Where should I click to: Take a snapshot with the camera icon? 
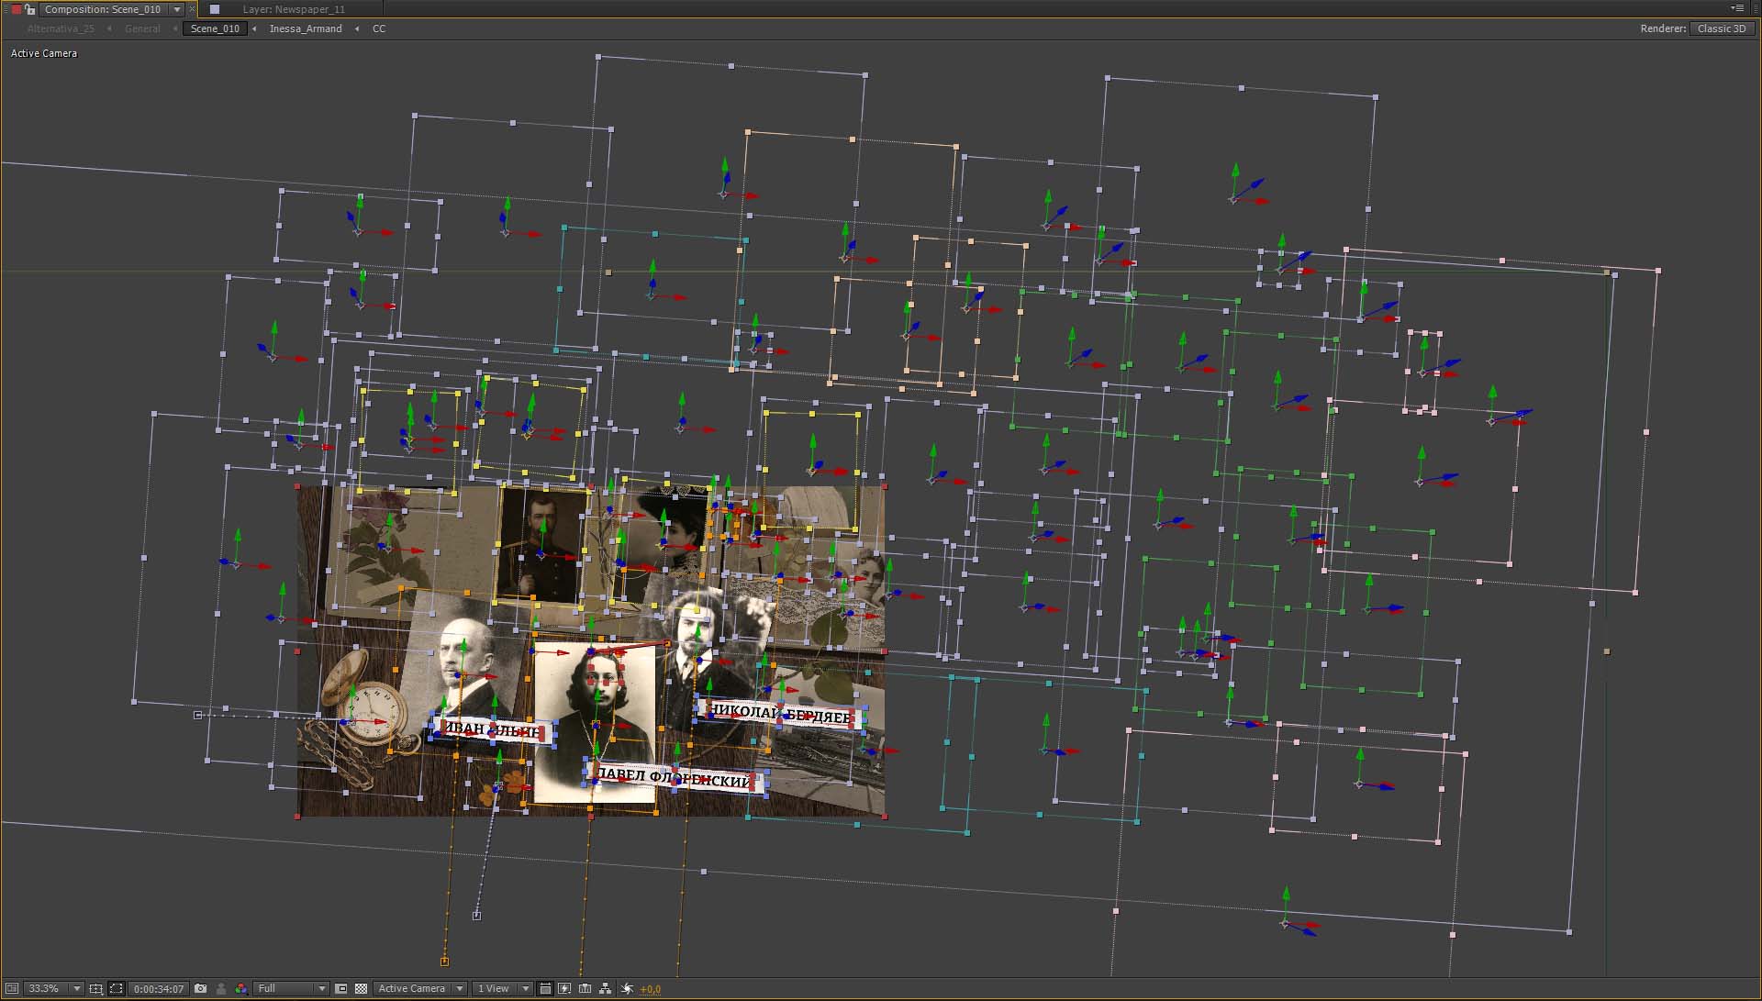[201, 988]
